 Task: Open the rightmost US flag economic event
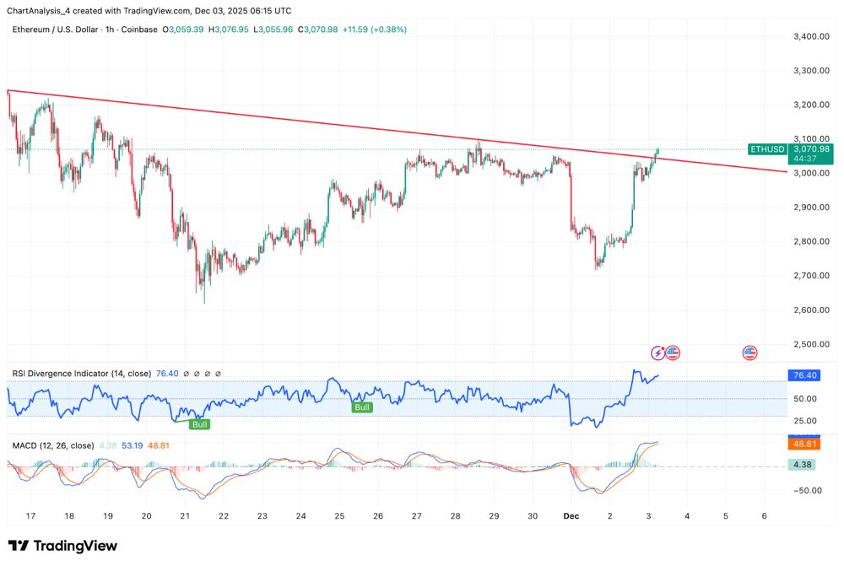749,353
